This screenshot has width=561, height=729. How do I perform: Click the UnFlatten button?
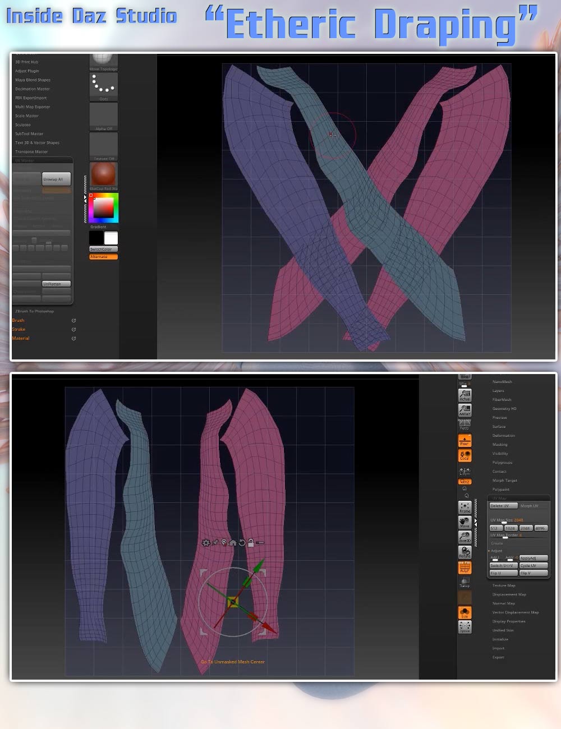pyautogui.click(x=57, y=284)
